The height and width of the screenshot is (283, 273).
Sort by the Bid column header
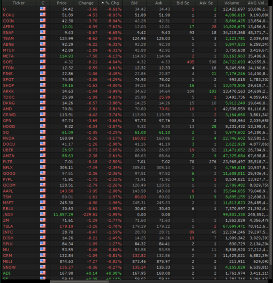pos(134,3)
